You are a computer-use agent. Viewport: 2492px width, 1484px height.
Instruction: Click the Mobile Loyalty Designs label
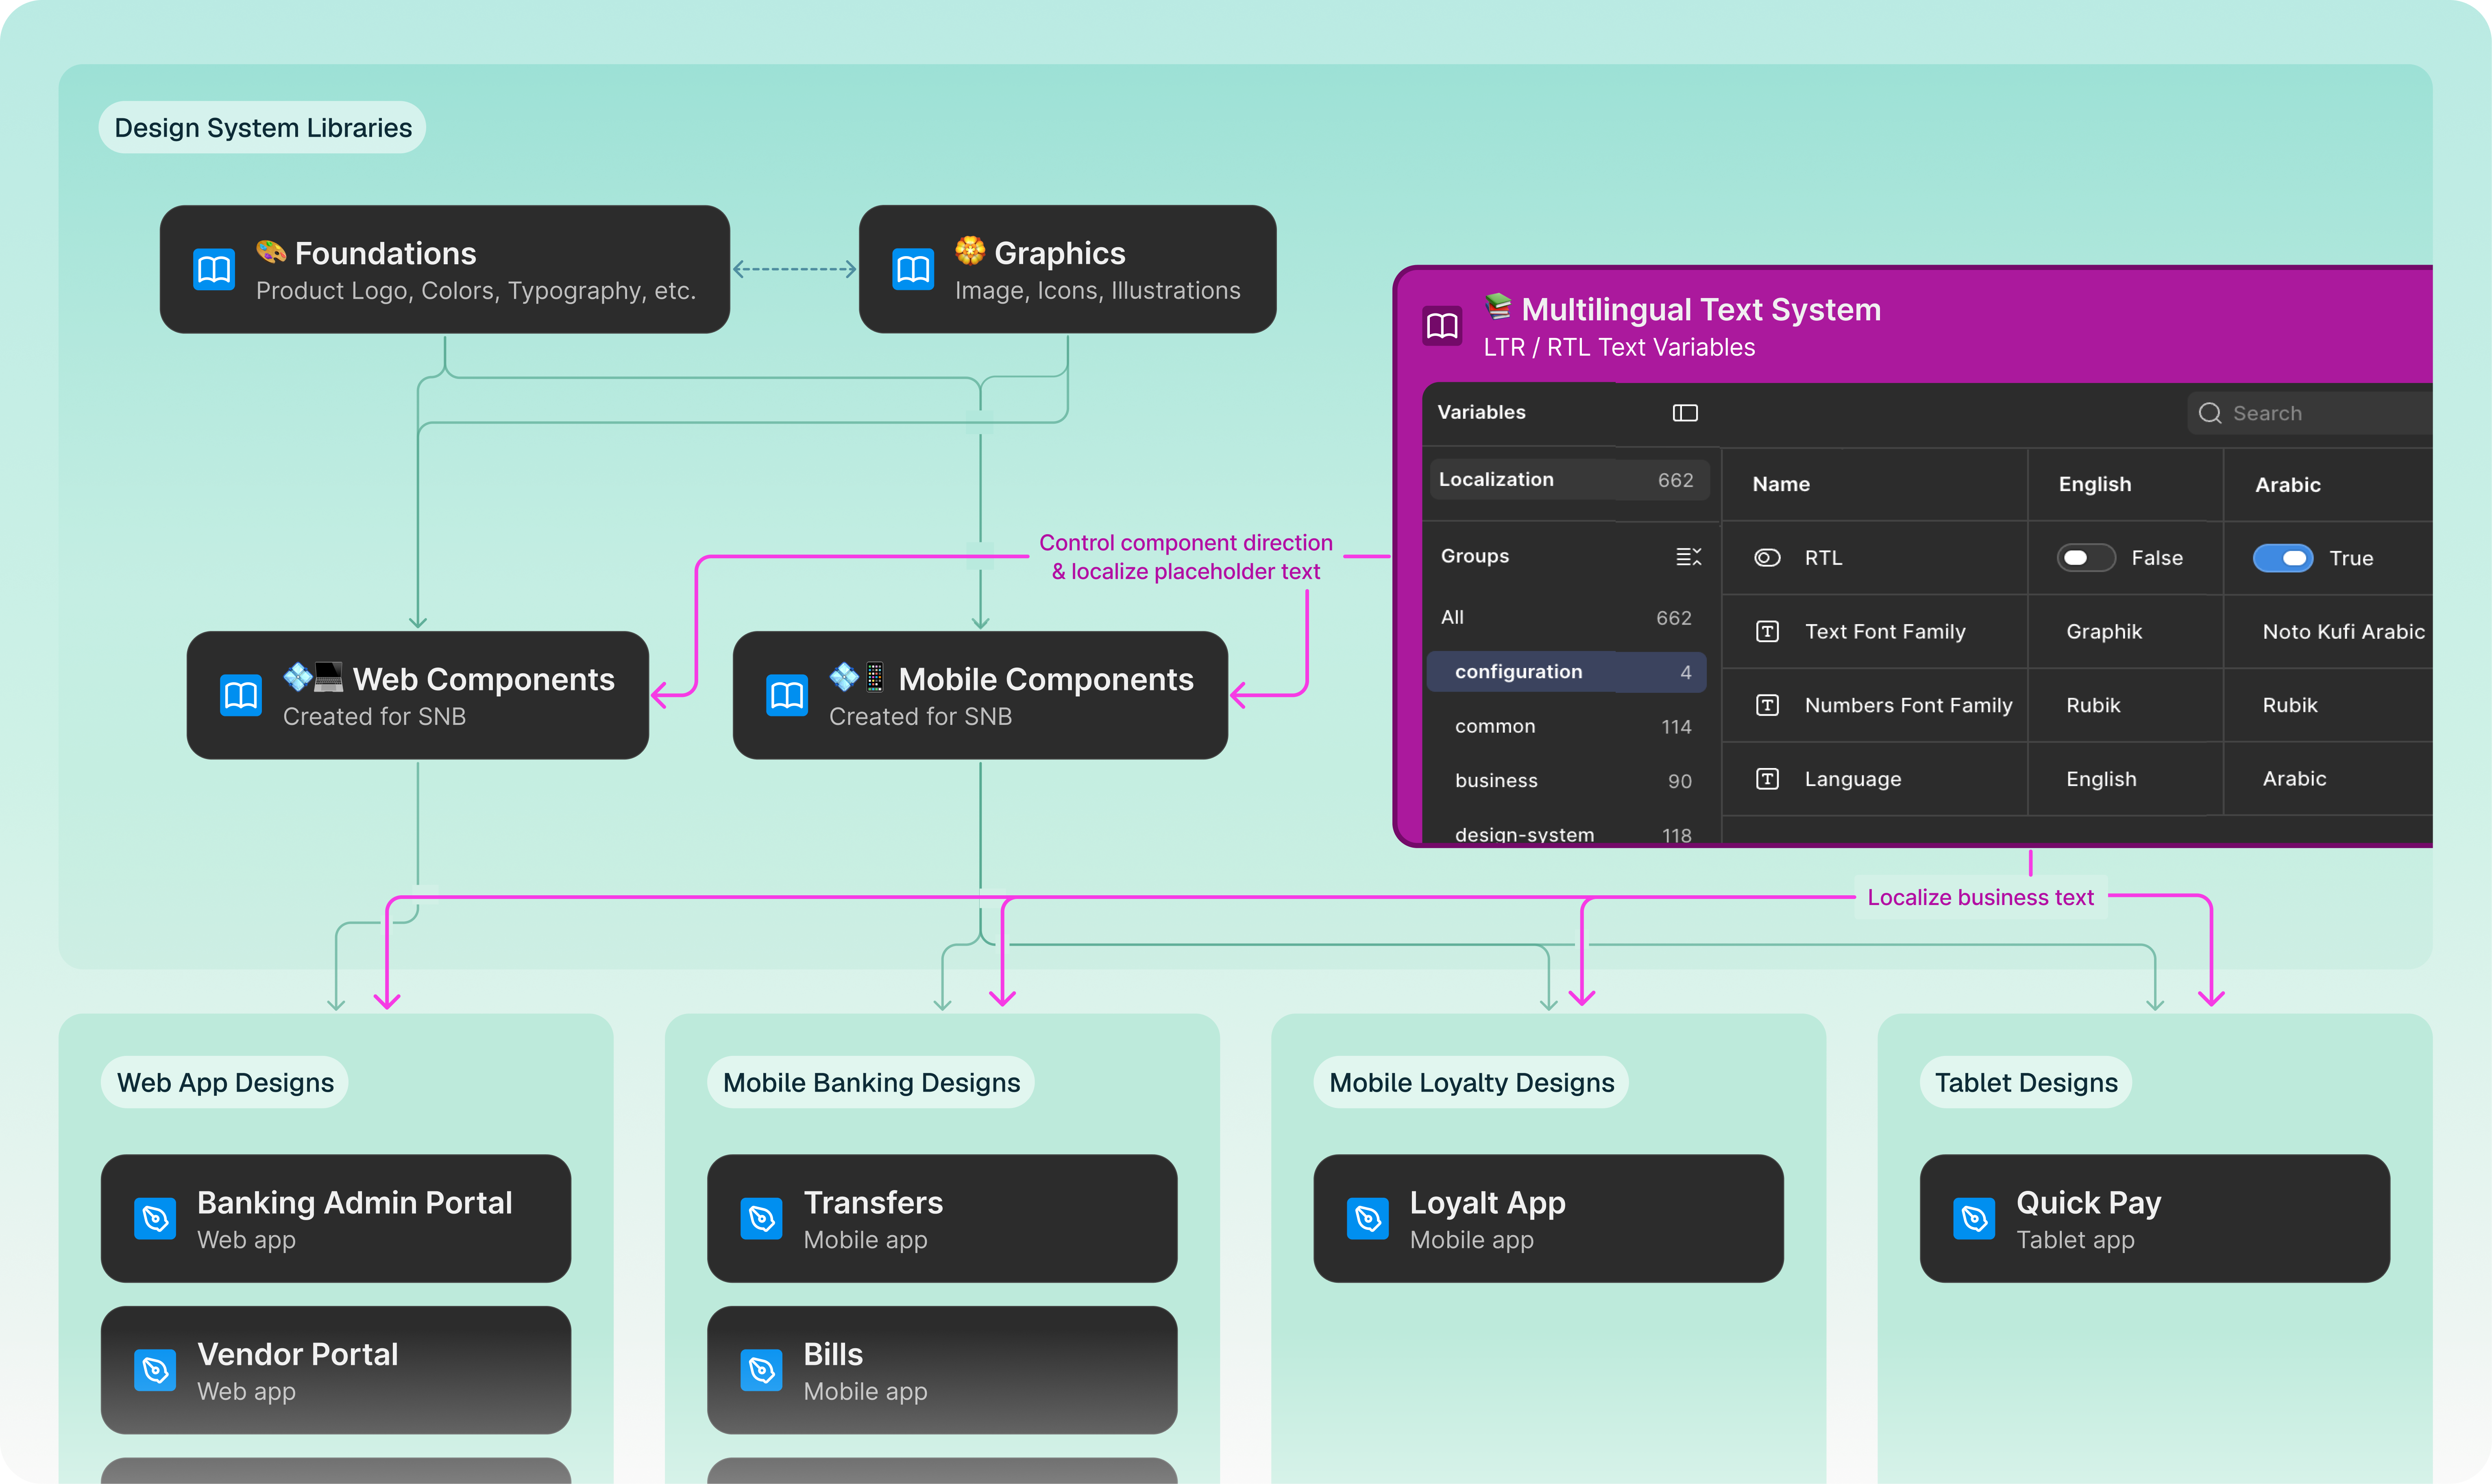click(1471, 1082)
